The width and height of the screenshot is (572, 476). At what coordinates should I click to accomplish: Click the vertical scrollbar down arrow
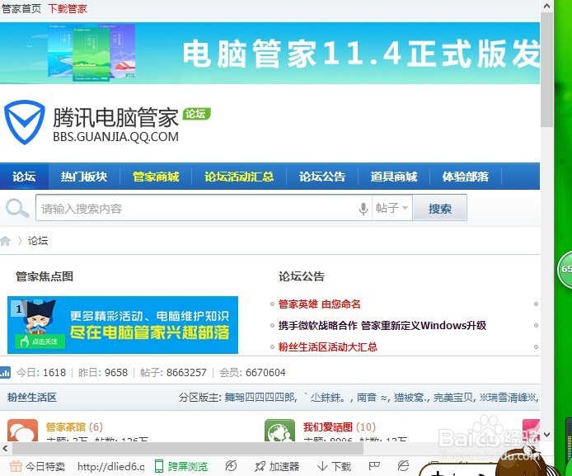(546, 435)
